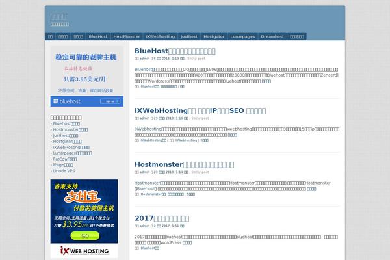390x260 pixels.
Task: Click the iPage sidebar list link
Action: coord(63,165)
